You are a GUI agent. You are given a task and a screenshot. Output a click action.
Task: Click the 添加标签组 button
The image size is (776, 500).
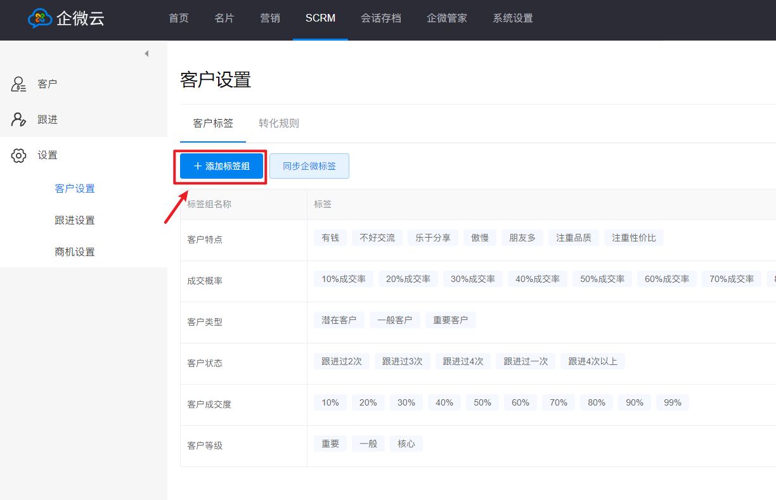(x=221, y=166)
